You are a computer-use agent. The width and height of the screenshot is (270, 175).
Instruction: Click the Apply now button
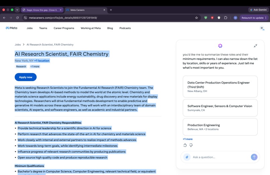[26, 77]
